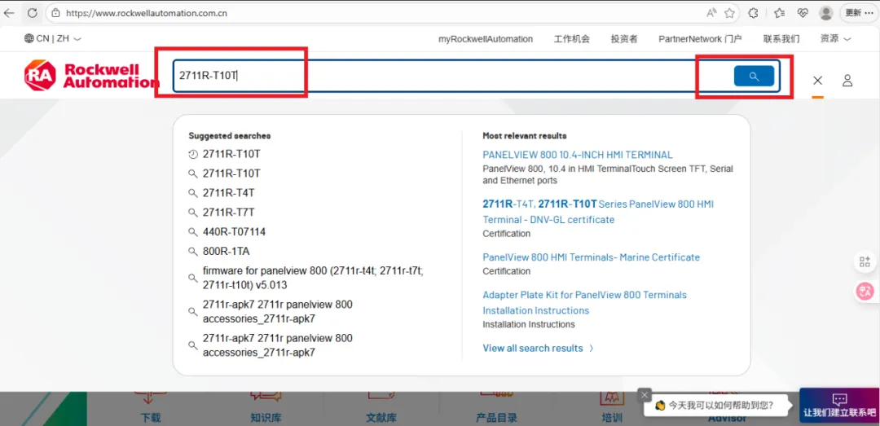
Task: Open browser extensions puzzle icon
Action: pos(754,12)
